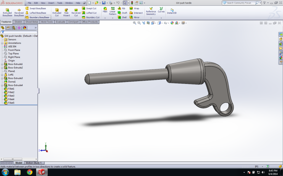Screen dimensions: 283x176
Task: Click the Mirror feature tool
Action: click(x=134, y=17)
